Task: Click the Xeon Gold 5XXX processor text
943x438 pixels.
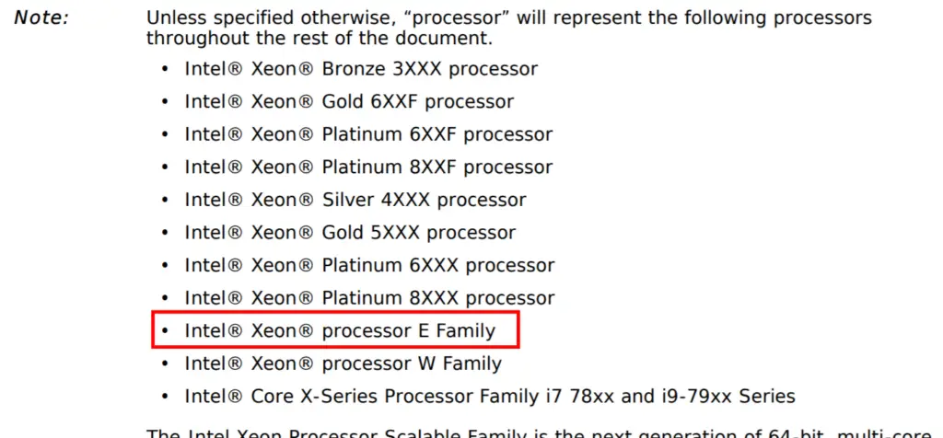Action: point(350,232)
